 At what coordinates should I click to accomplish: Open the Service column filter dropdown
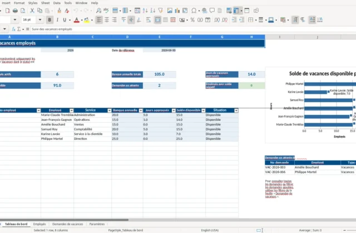click(x=110, y=110)
